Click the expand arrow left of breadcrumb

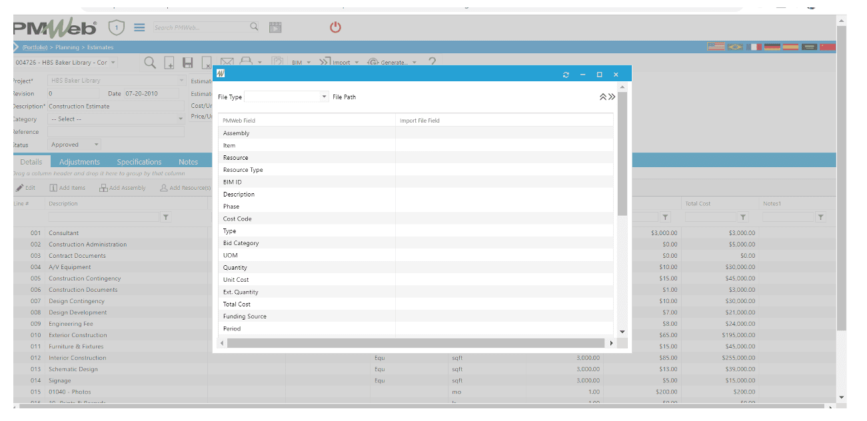[16, 47]
